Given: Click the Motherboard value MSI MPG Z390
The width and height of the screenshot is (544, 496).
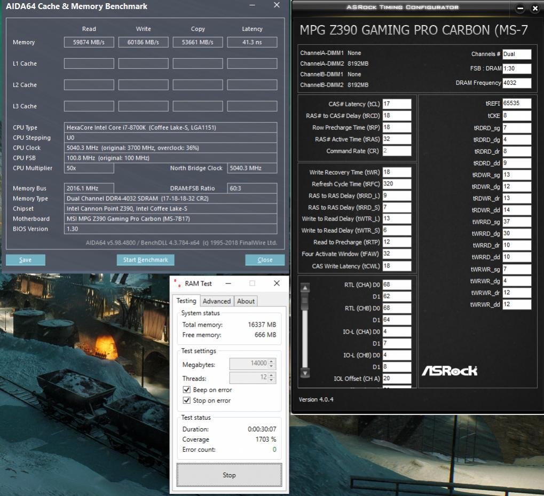Looking at the screenshot, I should coord(170,219).
